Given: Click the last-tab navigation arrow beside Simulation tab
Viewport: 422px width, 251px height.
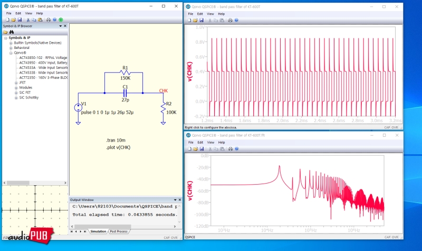Looking at the screenshot, I should [85, 232].
